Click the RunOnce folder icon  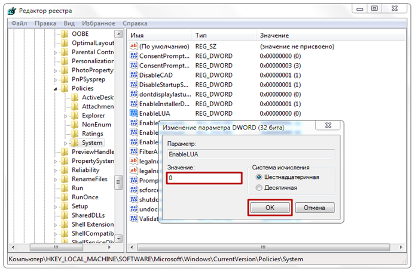click(x=65, y=197)
